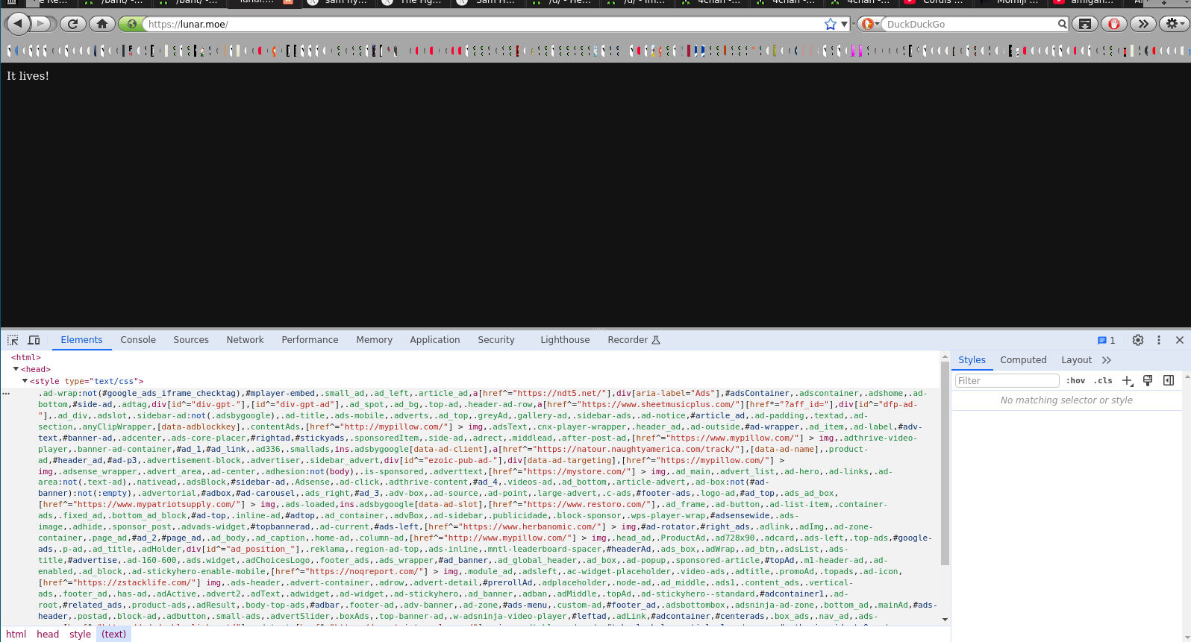Select the <html> node in DOM tree
1191x642 pixels.
[26, 358]
